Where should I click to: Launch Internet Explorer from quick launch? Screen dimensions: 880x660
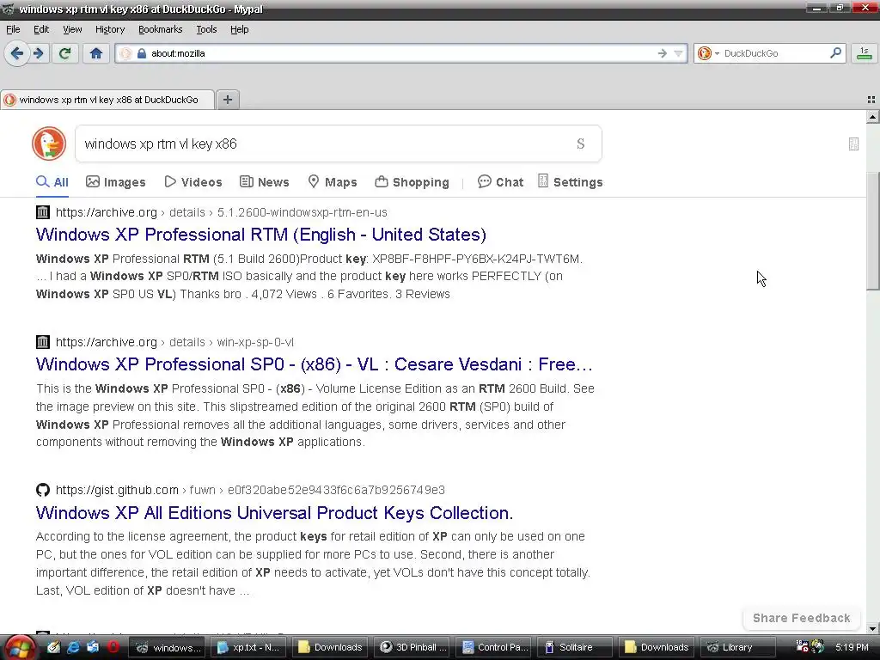tap(73, 647)
